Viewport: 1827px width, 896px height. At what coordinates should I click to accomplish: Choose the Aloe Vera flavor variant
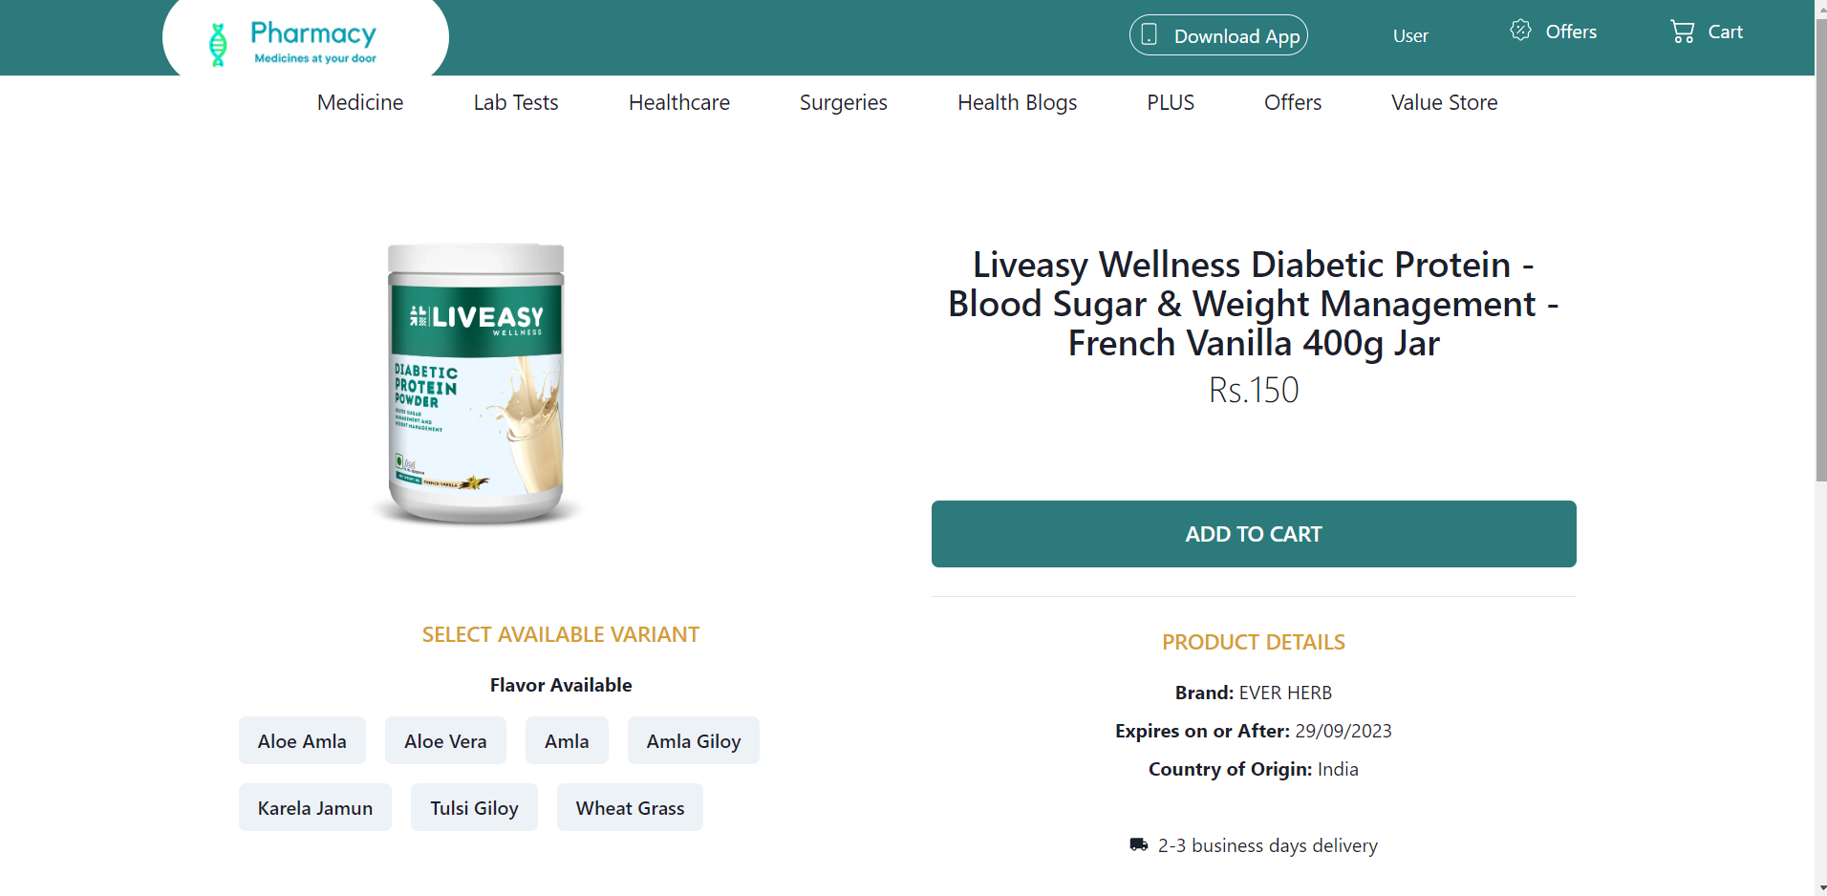445,741
